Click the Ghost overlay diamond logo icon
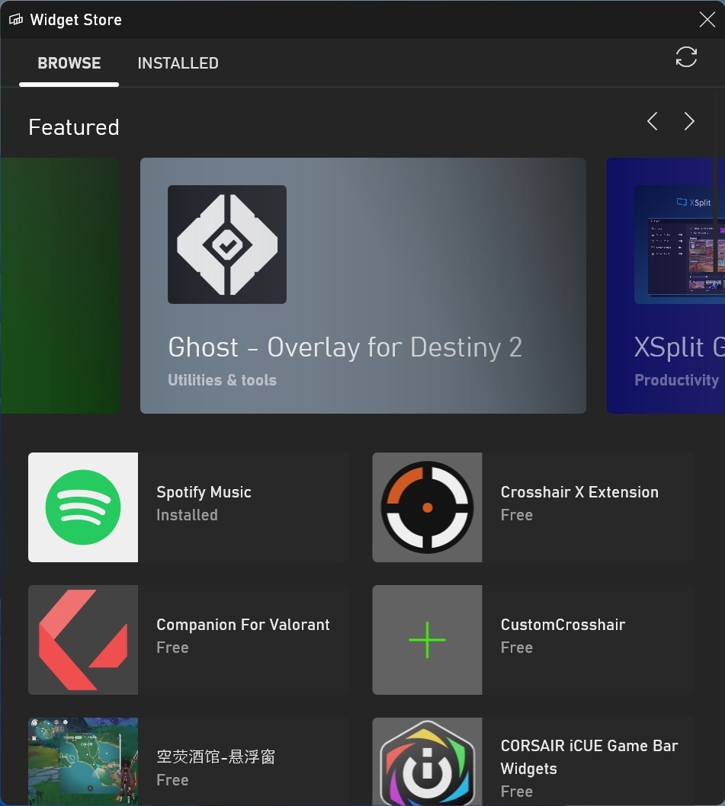Screen dimensions: 725x806 227,245
